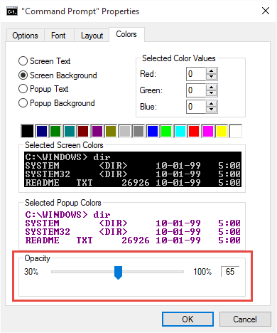Pick the navy blue color swatch
The image size is (277, 333).
point(42,131)
